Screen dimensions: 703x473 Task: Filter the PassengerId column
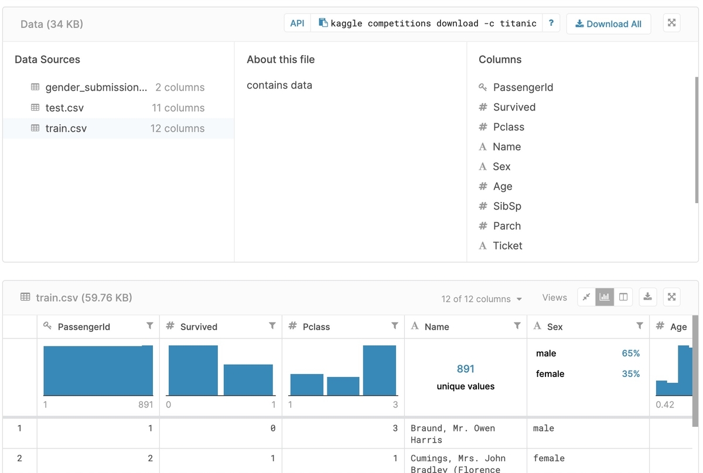tap(150, 325)
